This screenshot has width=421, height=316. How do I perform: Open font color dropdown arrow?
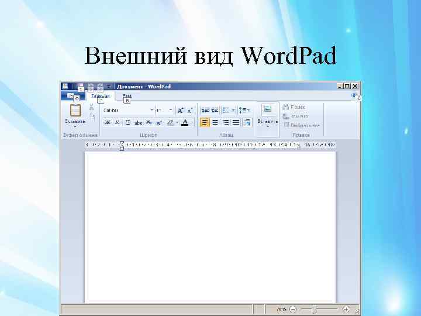[192, 122]
